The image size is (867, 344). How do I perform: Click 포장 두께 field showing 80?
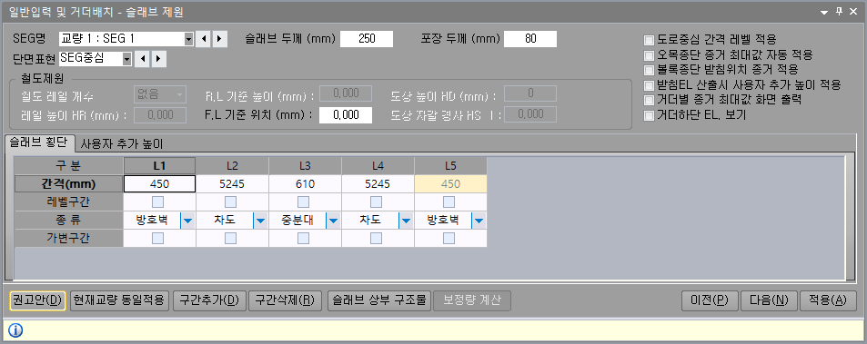[530, 39]
